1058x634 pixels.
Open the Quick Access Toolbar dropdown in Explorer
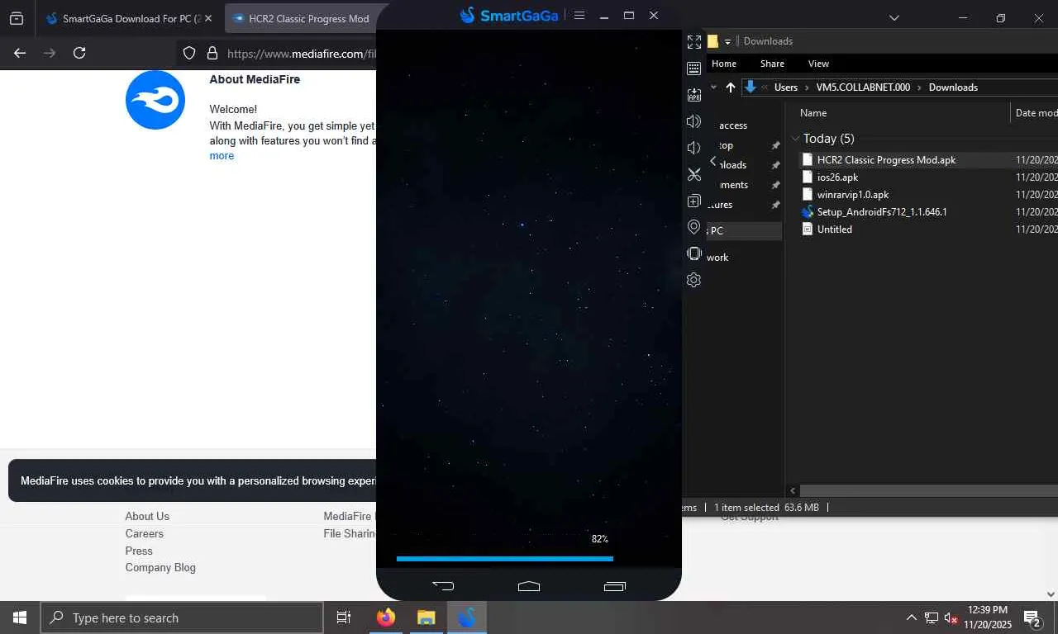(727, 41)
